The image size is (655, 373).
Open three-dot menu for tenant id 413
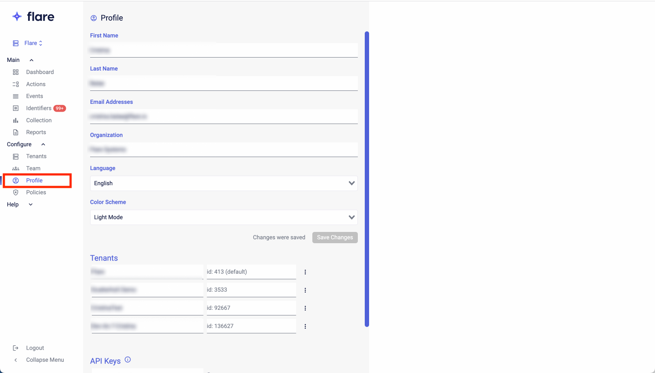(x=305, y=272)
